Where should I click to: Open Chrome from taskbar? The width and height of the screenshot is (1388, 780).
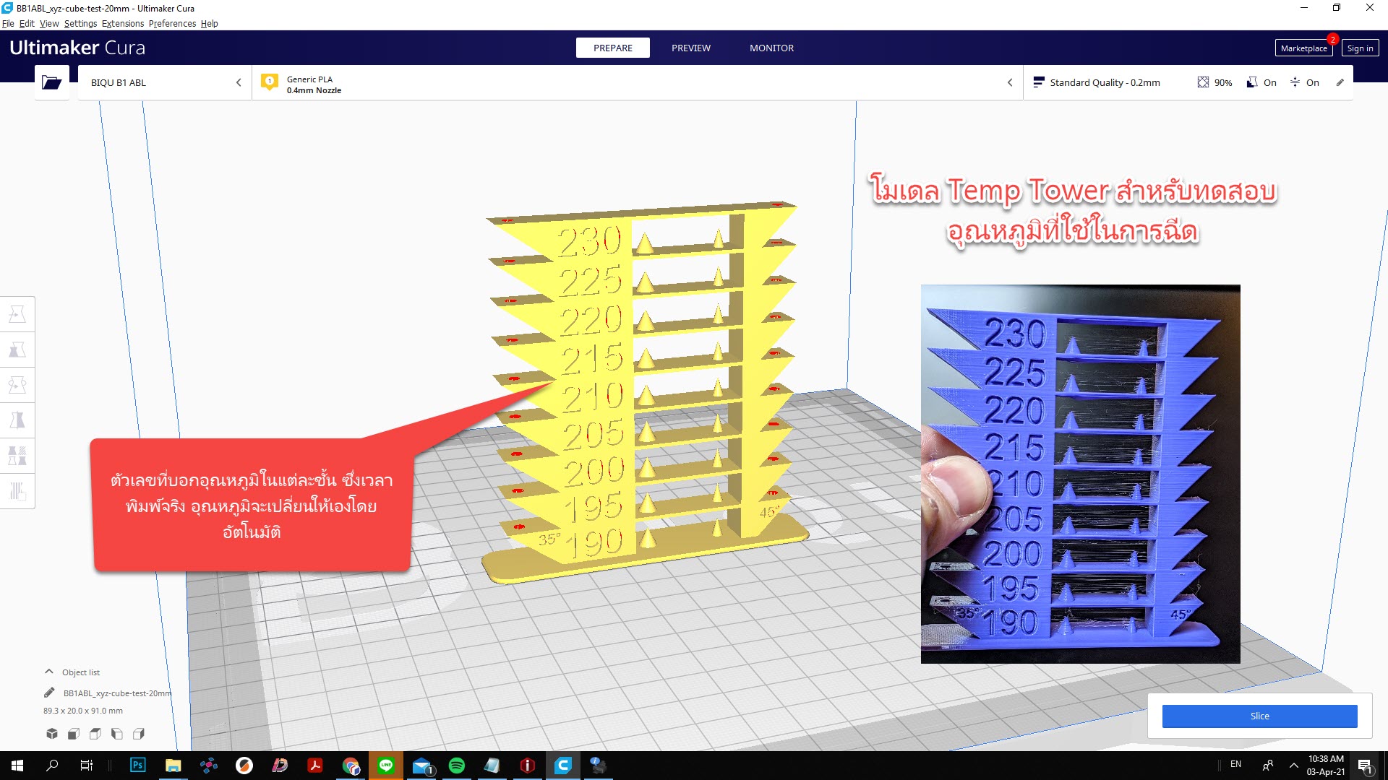click(x=351, y=766)
